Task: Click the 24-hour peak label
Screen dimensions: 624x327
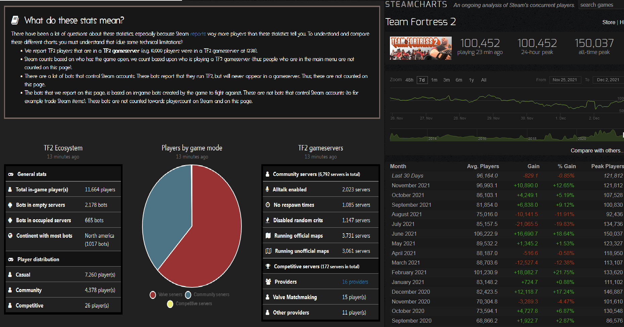Action: [x=537, y=52]
